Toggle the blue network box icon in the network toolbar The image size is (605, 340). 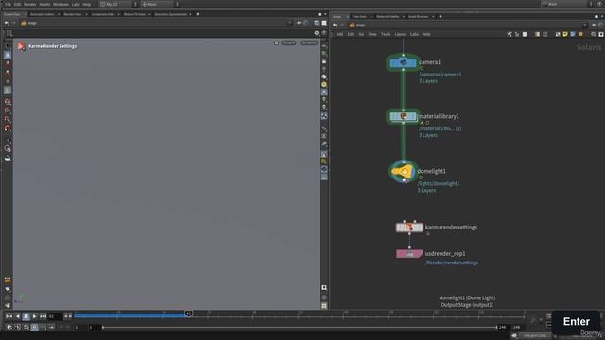pos(573,34)
